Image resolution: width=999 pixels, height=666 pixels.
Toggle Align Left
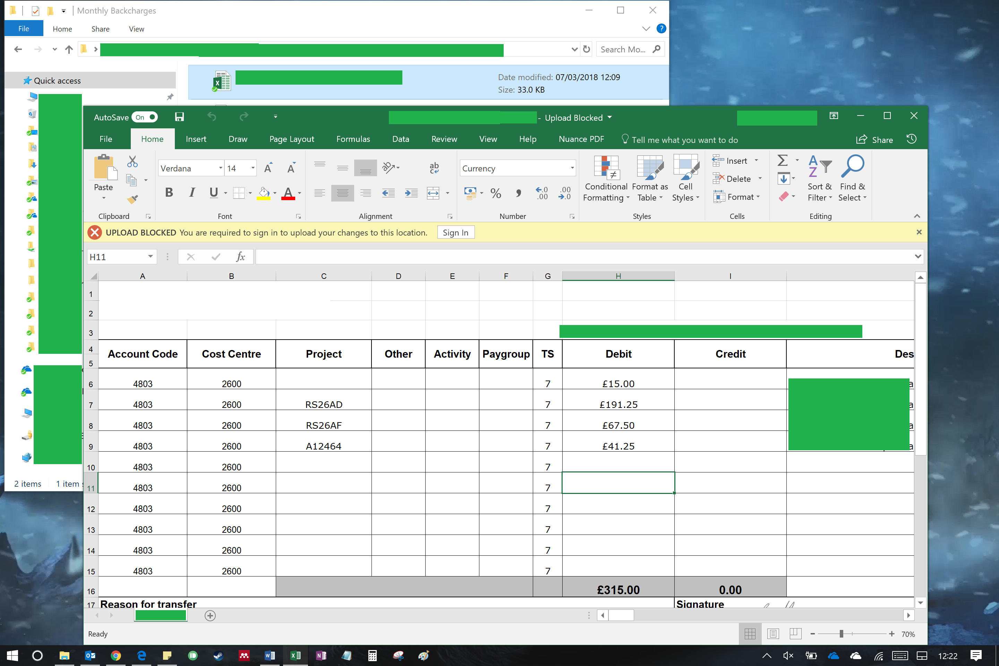click(x=320, y=193)
